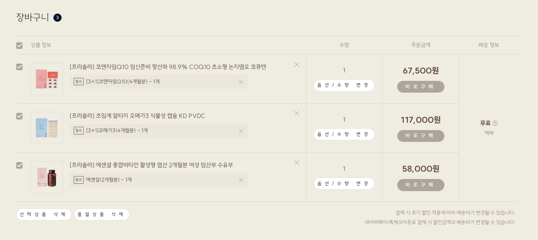The image size is (538, 240).
Task: Click the 품절상품 삭제 button
Action: pos(102,214)
